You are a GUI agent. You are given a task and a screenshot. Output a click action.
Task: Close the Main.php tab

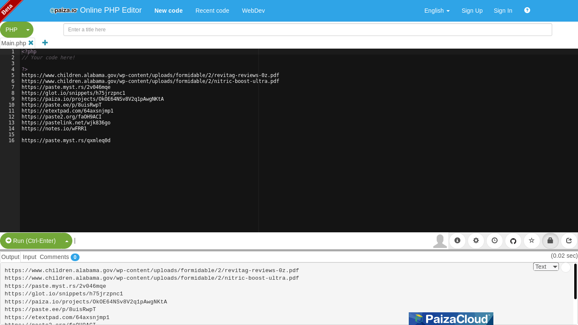(31, 43)
